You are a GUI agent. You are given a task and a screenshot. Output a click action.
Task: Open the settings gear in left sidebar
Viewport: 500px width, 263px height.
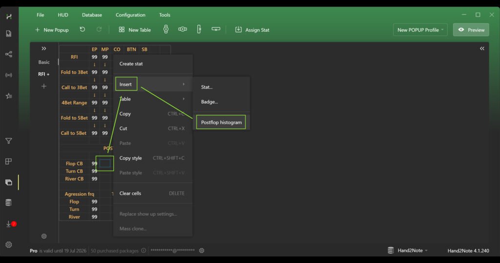click(8, 244)
